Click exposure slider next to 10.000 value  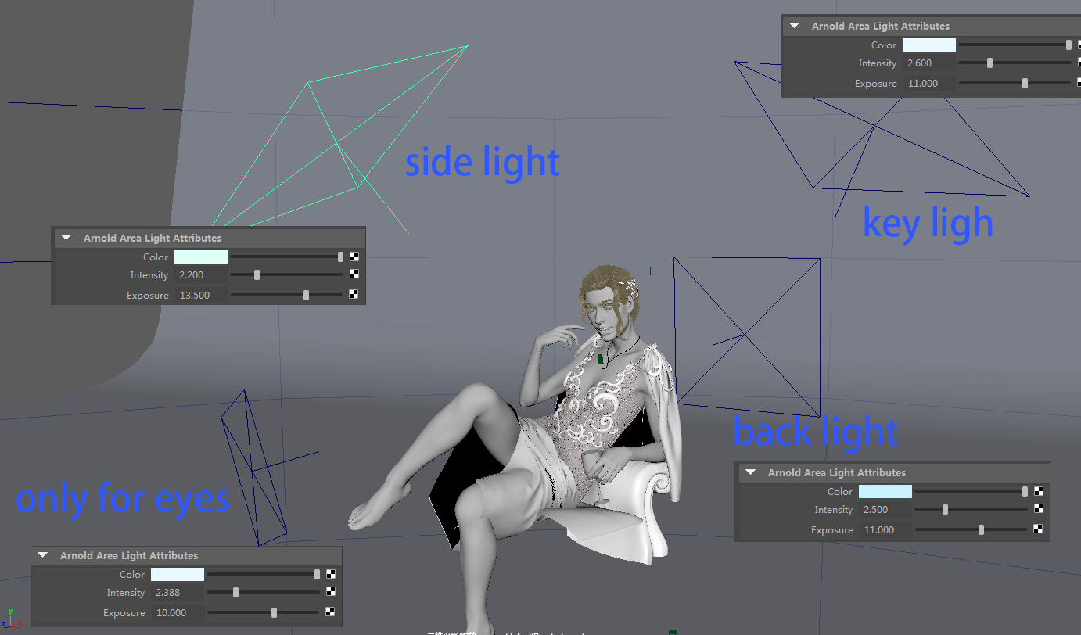(264, 612)
